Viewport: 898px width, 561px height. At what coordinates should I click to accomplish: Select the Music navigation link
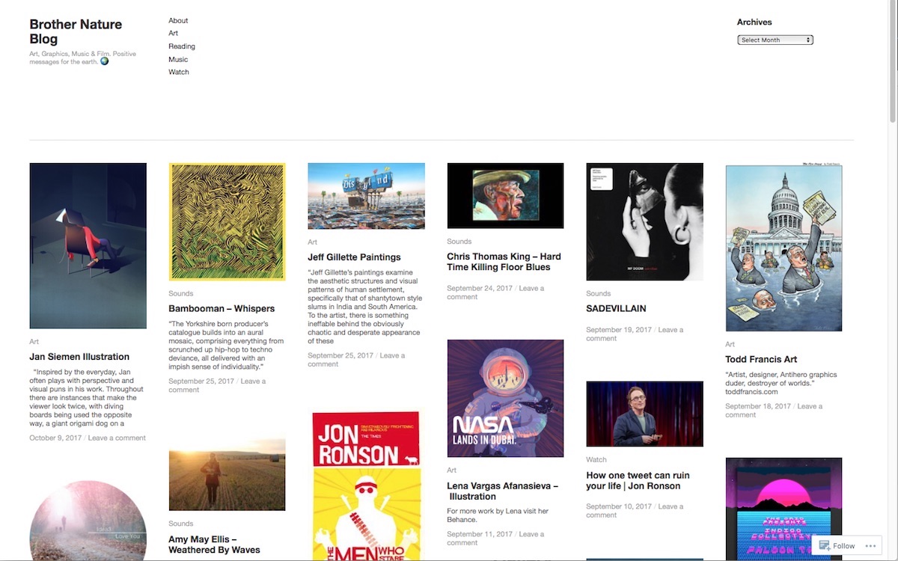178,59
